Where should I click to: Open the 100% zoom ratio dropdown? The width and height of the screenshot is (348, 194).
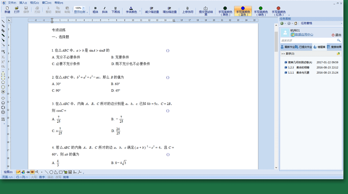tap(84, 8)
